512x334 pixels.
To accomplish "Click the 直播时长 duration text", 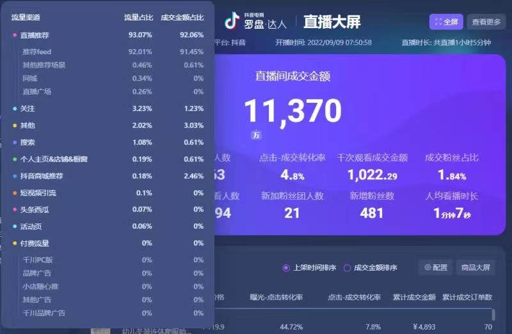I will pos(446,43).
